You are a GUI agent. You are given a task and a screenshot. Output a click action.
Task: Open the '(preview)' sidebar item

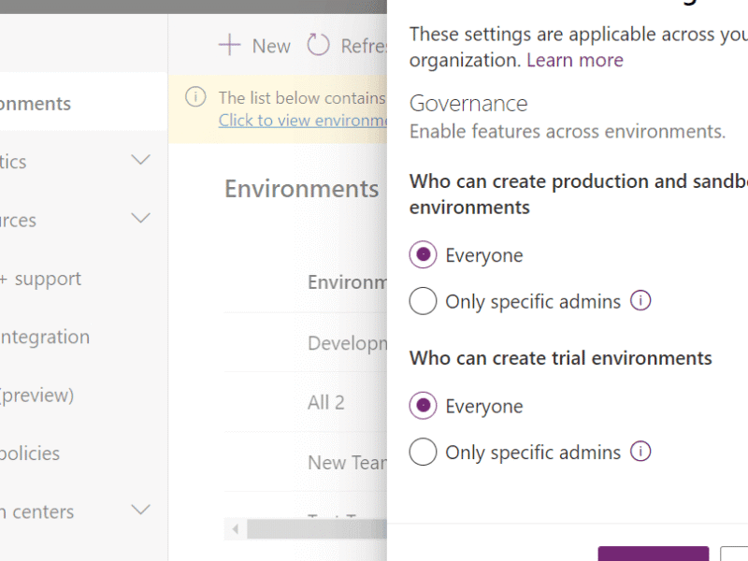[36, 396]
